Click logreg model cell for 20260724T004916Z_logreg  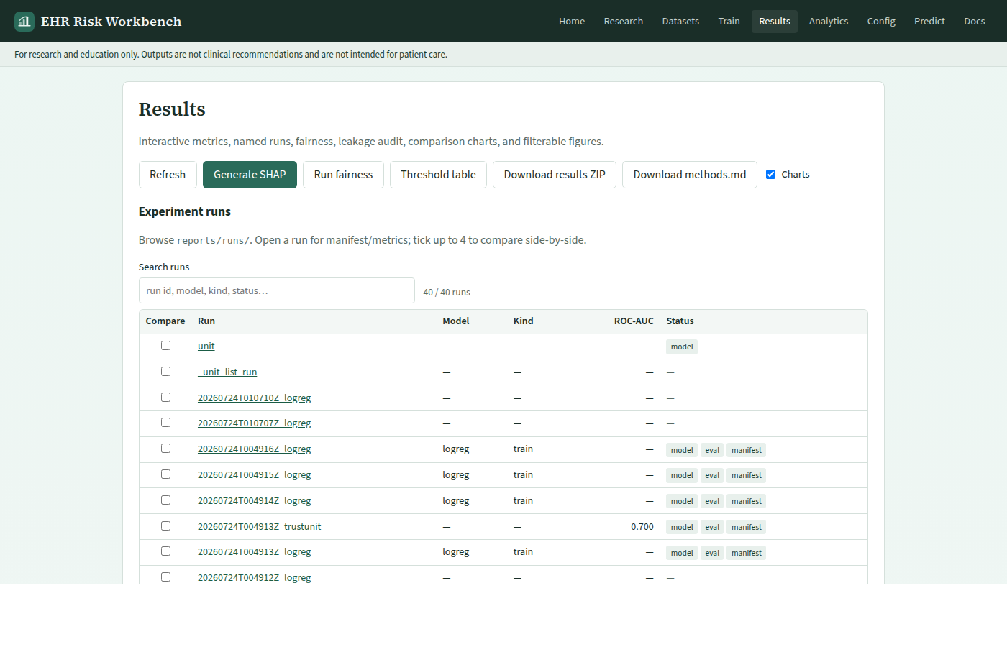point(456,449)
